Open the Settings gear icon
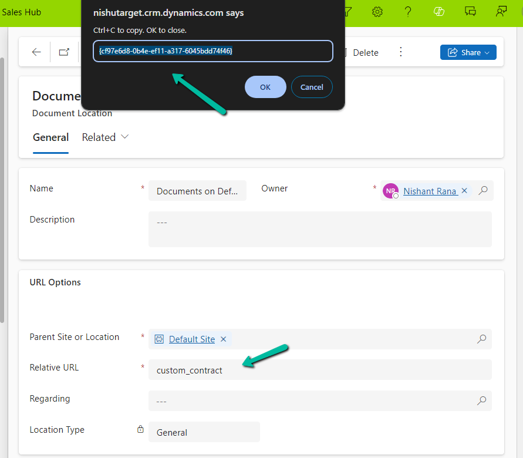The width and height of the screenshot is (523, 458). pyautogui.click(x=378, y=12)
